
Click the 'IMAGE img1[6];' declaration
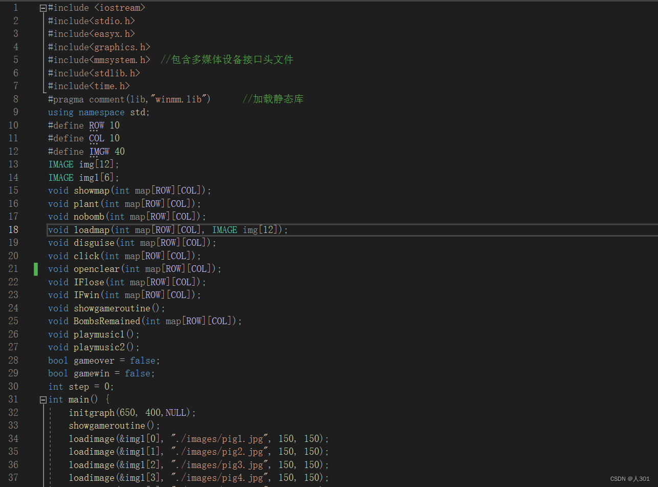click(84, 178)
